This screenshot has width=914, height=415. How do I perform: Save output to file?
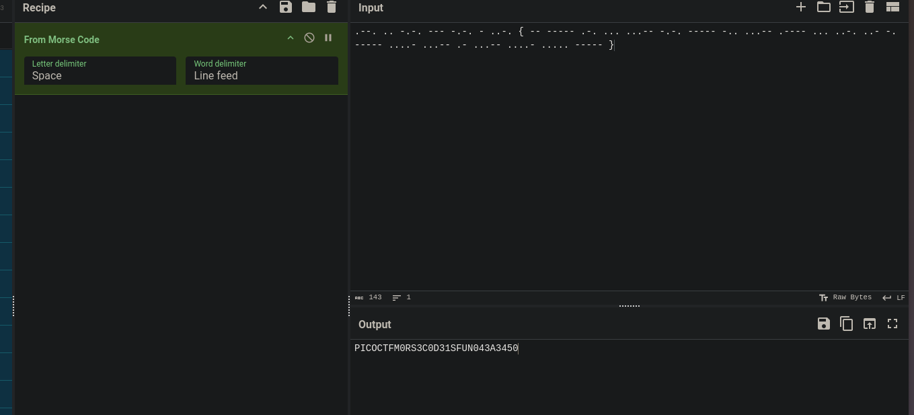(824, 324)
